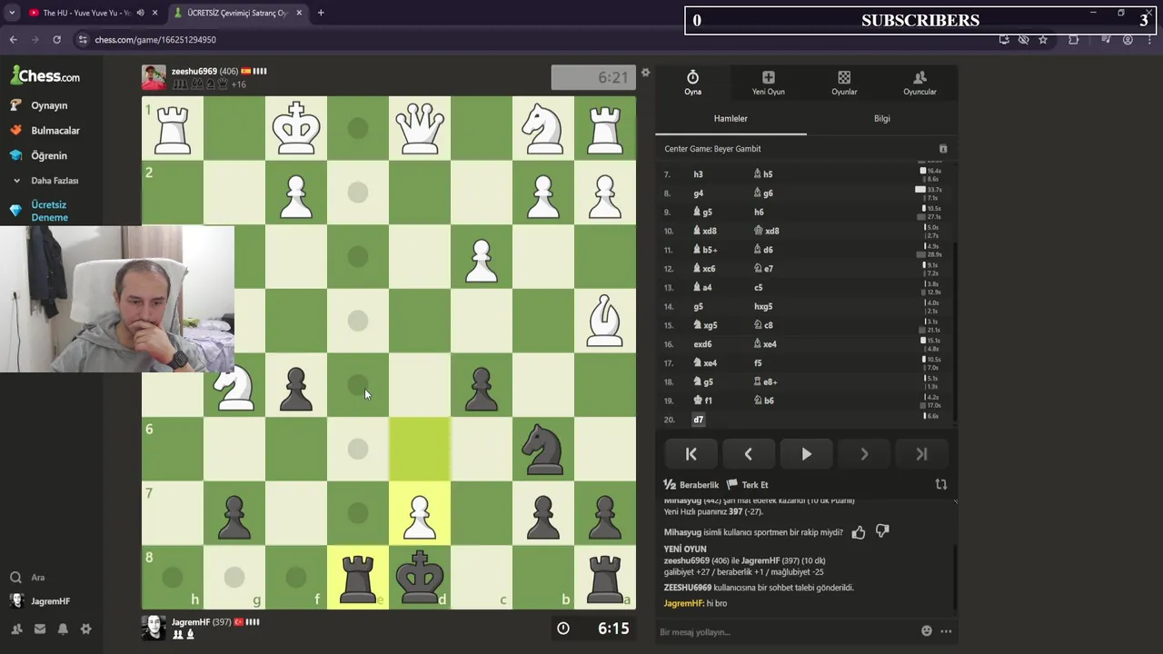Screen dimensions: 1163x654
Task: Open the emoji picker in chat
Action: 926,631
